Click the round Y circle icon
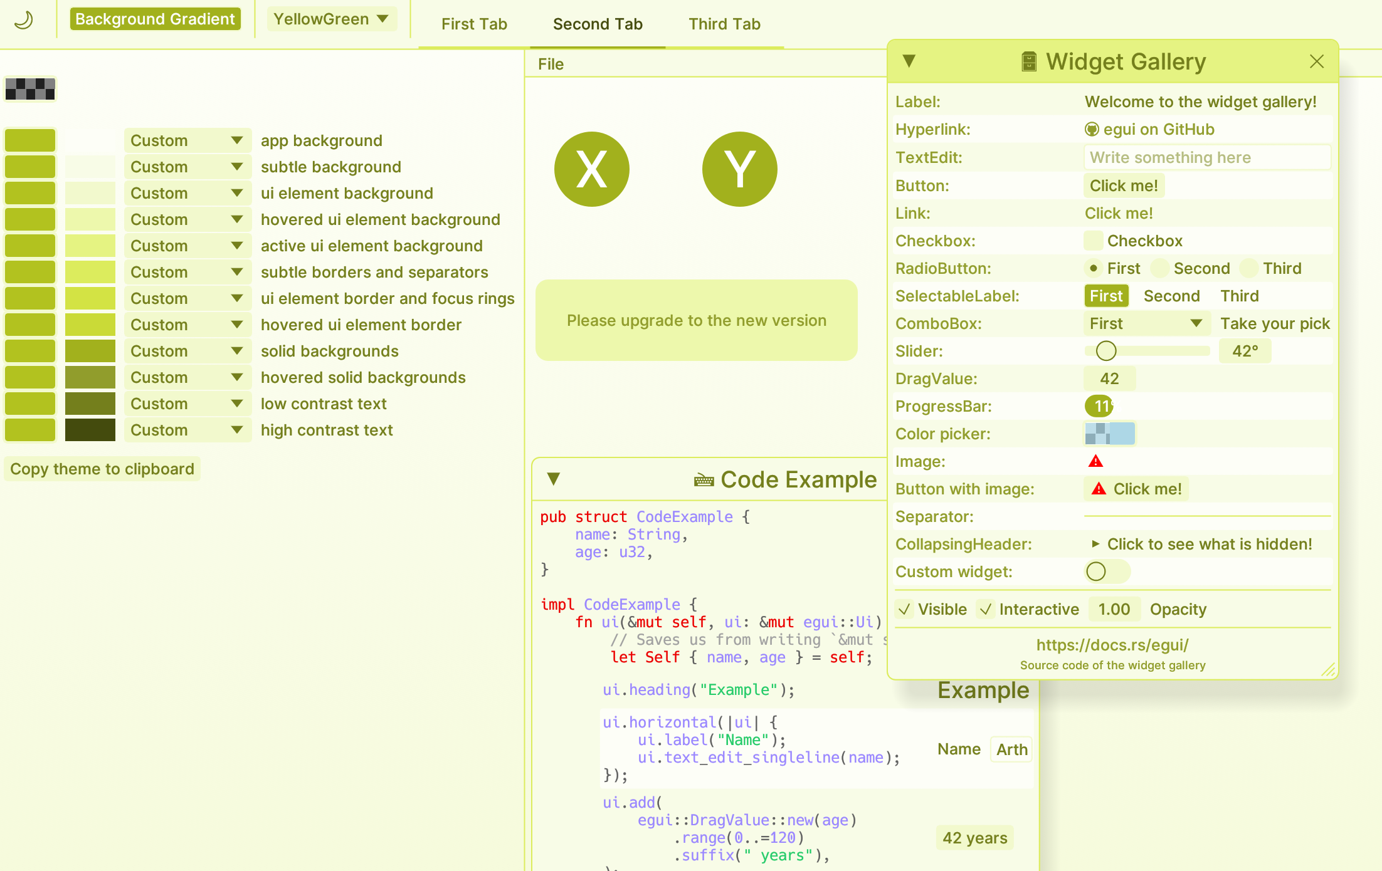 click(x=739, y=169)
